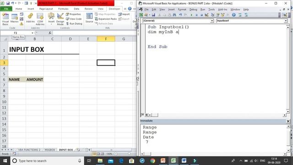The width and height of the screenshot is (293, 165).
Task: Click Procedure View button in code window
Action: 142,115
